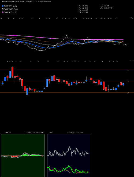This screenshot has height=177, width=134.
Task: Open the dark blue ADX indicator chart panel
Action: (x=69, y=156)
